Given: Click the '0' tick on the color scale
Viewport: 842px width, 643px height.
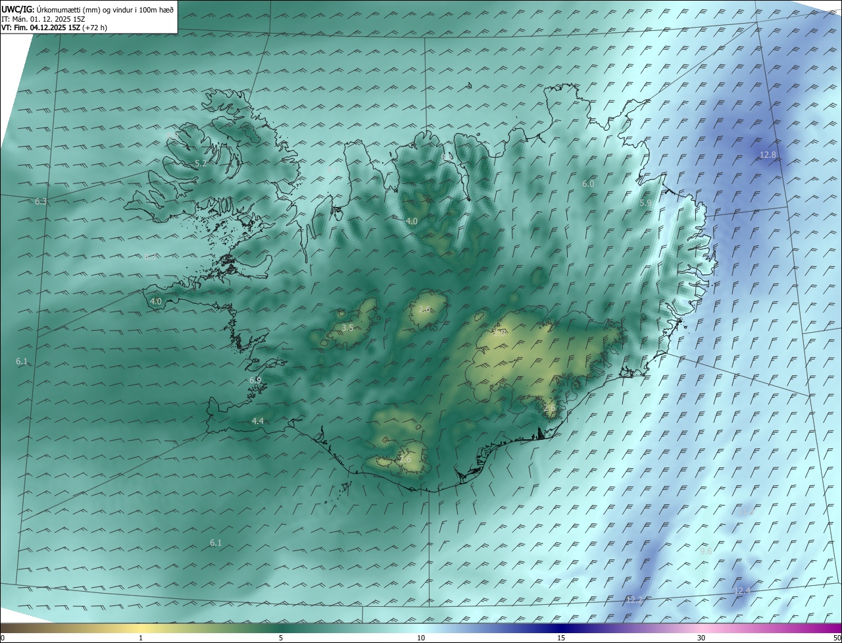Looking at the screenshot, I should pos(3,638).
